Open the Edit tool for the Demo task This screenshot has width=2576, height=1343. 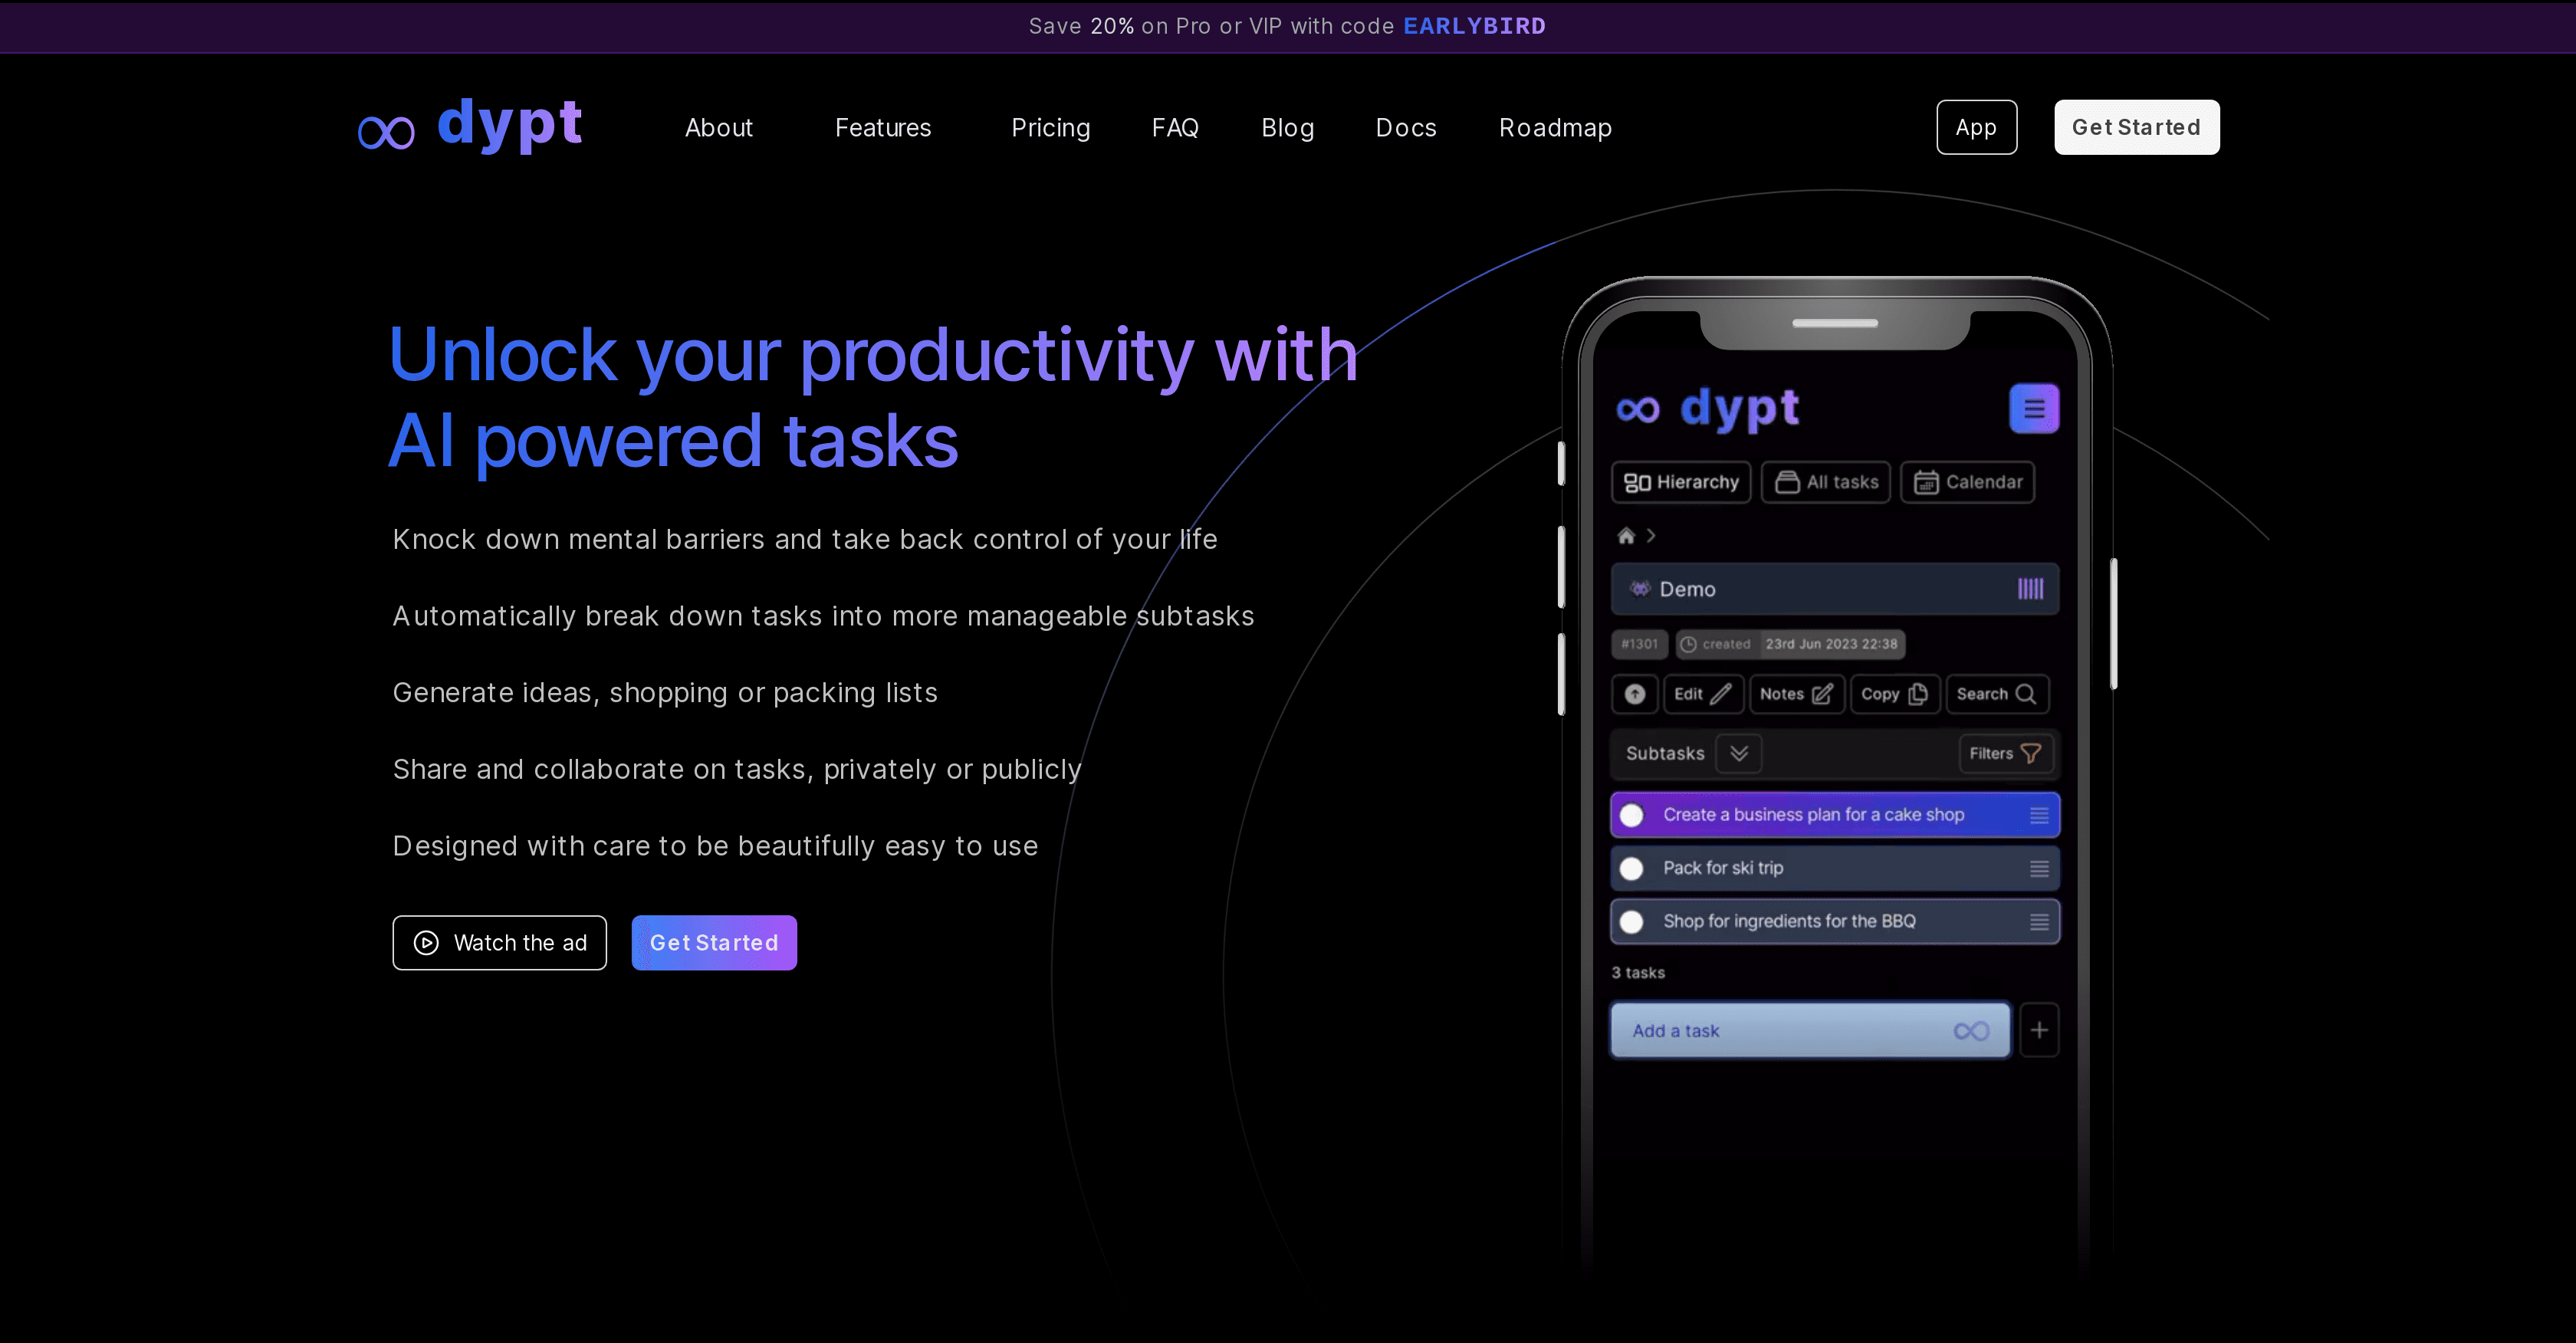pyautogui.click(x=1703, y=694)
